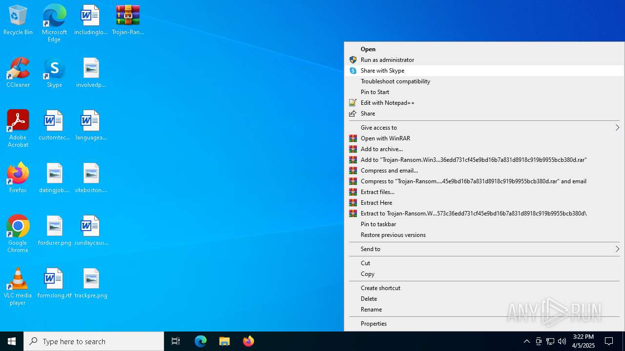Screen dimensions: 625x351
Task: Select the Trojan-Ran... WinRAR archive icon
Action: [x=128, y=20]
